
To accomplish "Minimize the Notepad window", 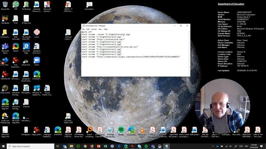I will coord(175,26).
